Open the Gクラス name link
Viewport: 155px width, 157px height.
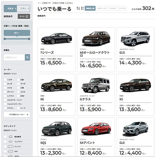click(x=85, y=99)
